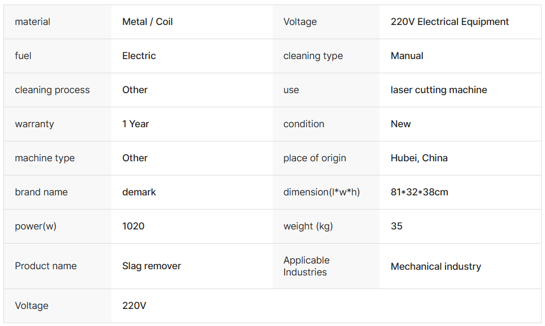Click the 'Applicable Industries' label
The width and height of the screenshot is (545, 326).
point(306,266)
